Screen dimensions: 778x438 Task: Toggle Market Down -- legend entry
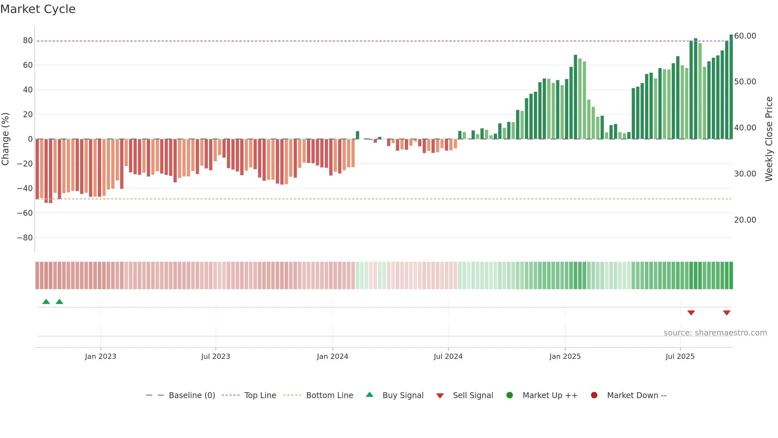[x=629, y=395]
